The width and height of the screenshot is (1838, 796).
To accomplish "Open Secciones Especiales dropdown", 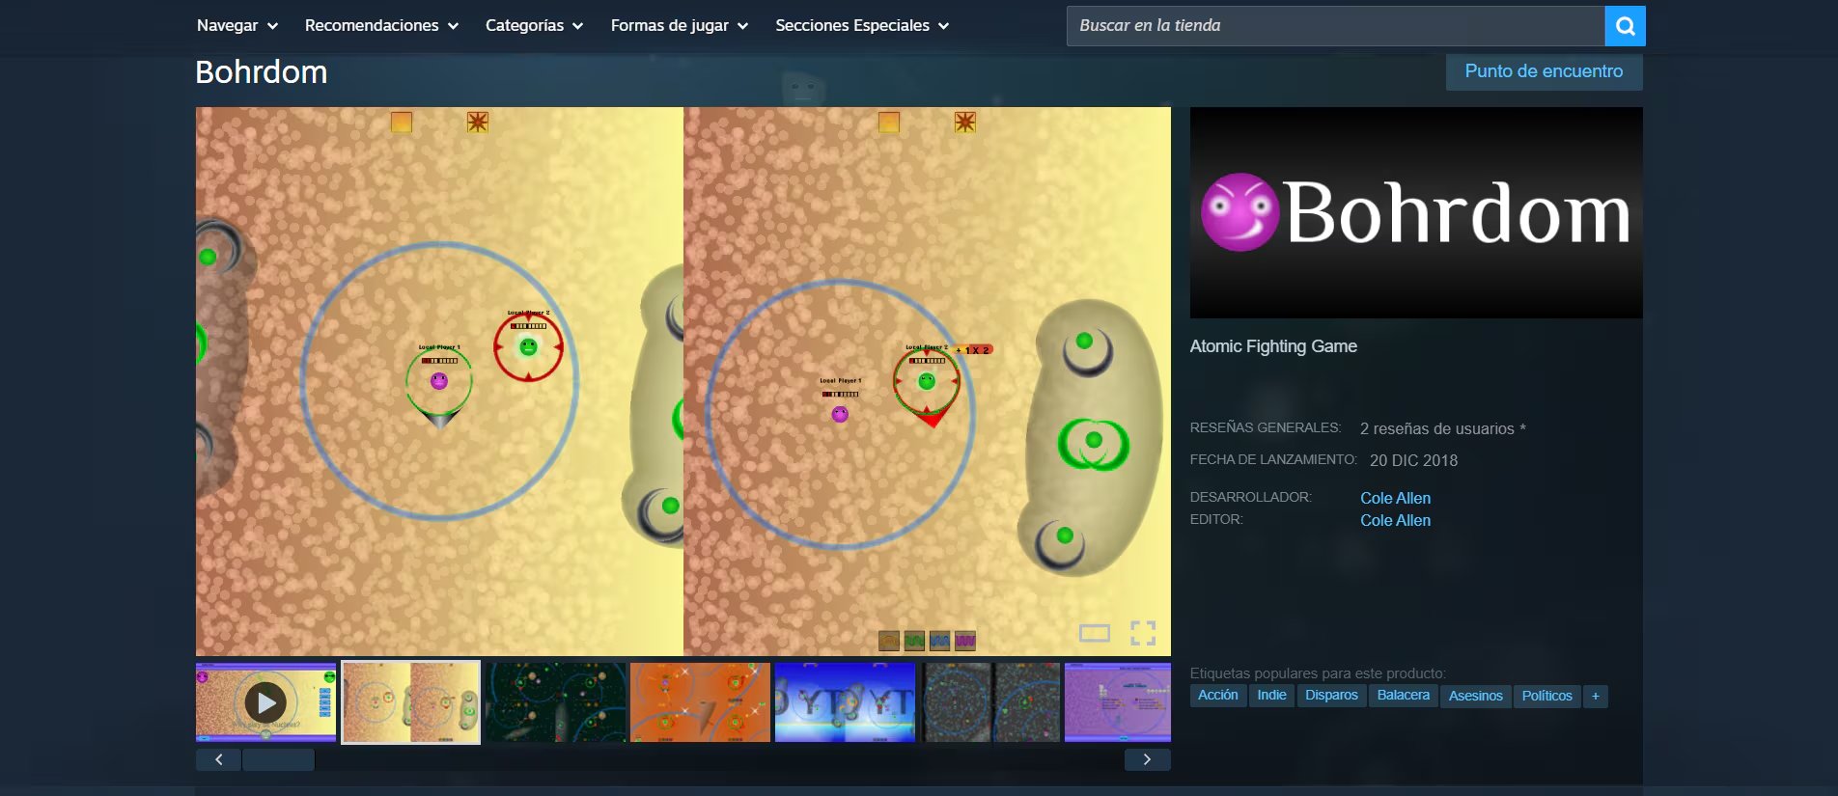I will click(862, 25).
